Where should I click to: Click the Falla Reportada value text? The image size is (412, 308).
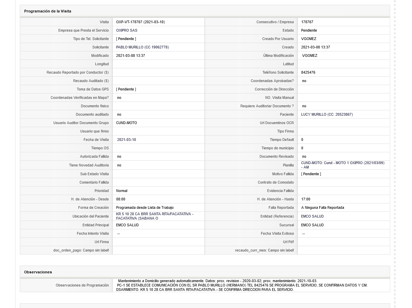tap(322, 207)
